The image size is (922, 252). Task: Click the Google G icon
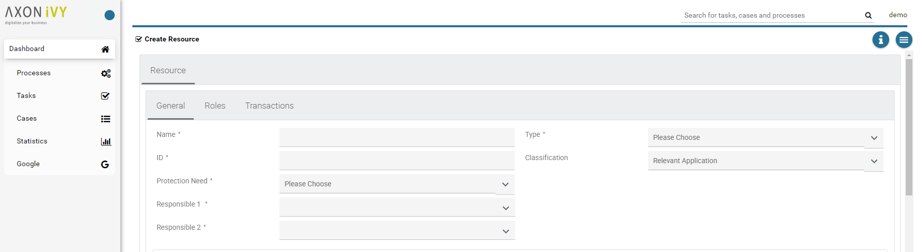(105, 164)
